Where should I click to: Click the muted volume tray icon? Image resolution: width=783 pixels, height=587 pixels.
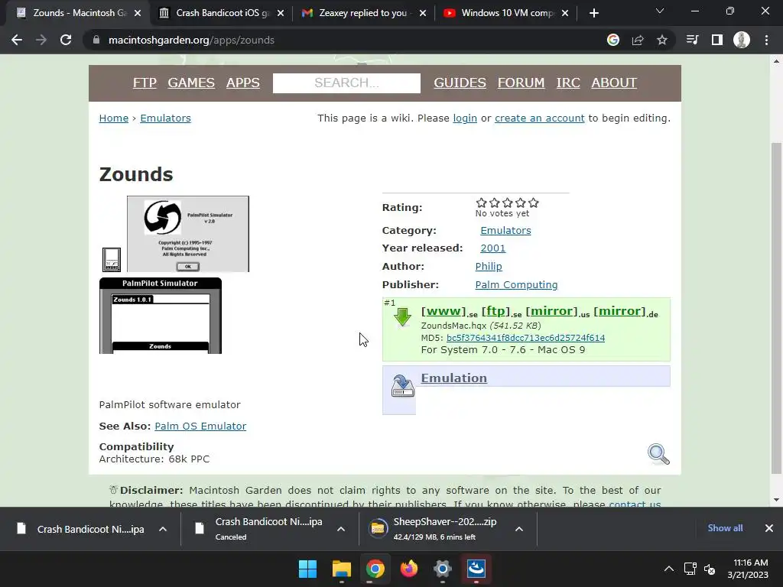point(709,569)
